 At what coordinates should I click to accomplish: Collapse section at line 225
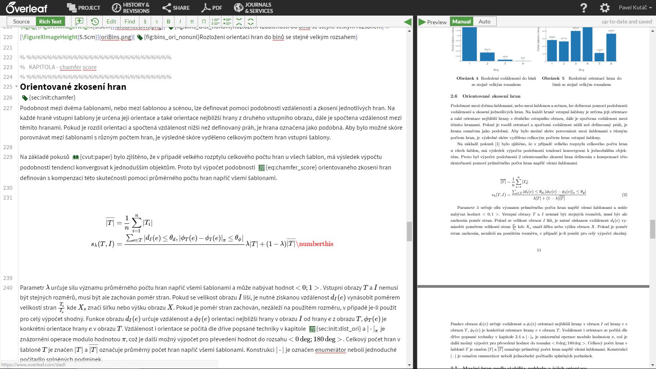coord(16,87)
